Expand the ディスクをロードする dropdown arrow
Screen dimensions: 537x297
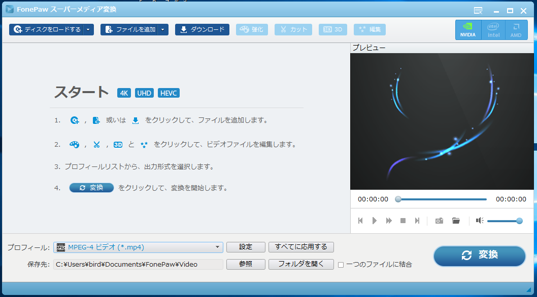tap(89, 30)
